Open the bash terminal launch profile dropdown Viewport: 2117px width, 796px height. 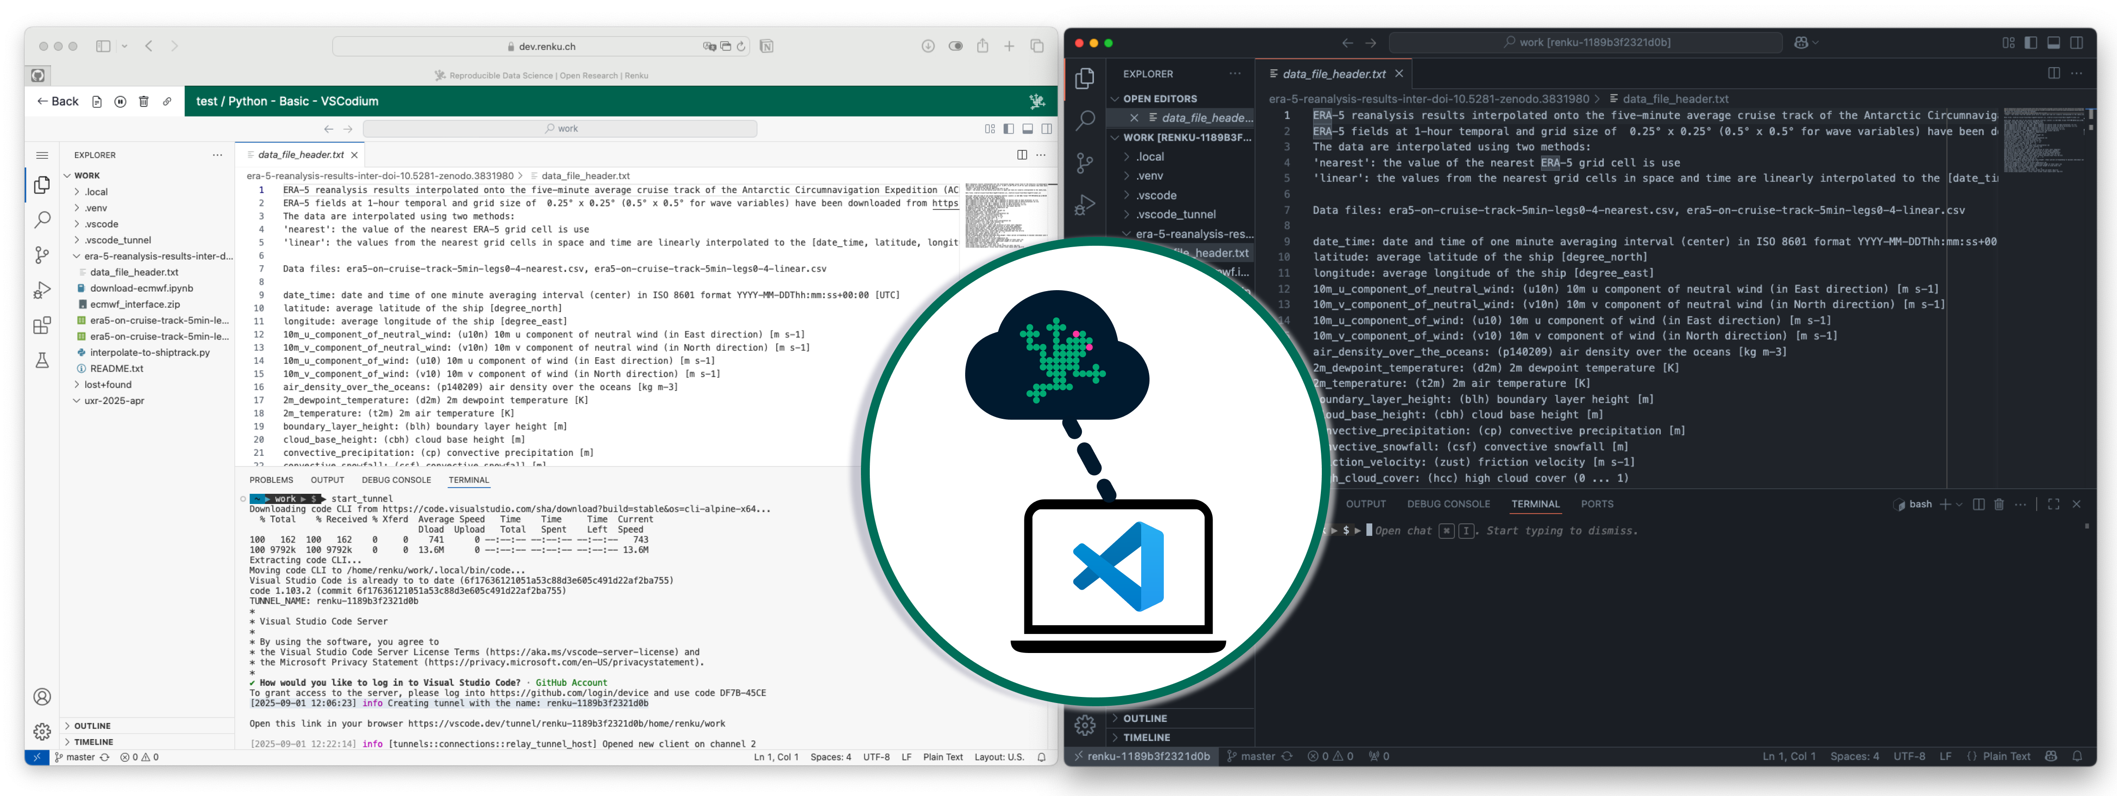pos(1959,504)
